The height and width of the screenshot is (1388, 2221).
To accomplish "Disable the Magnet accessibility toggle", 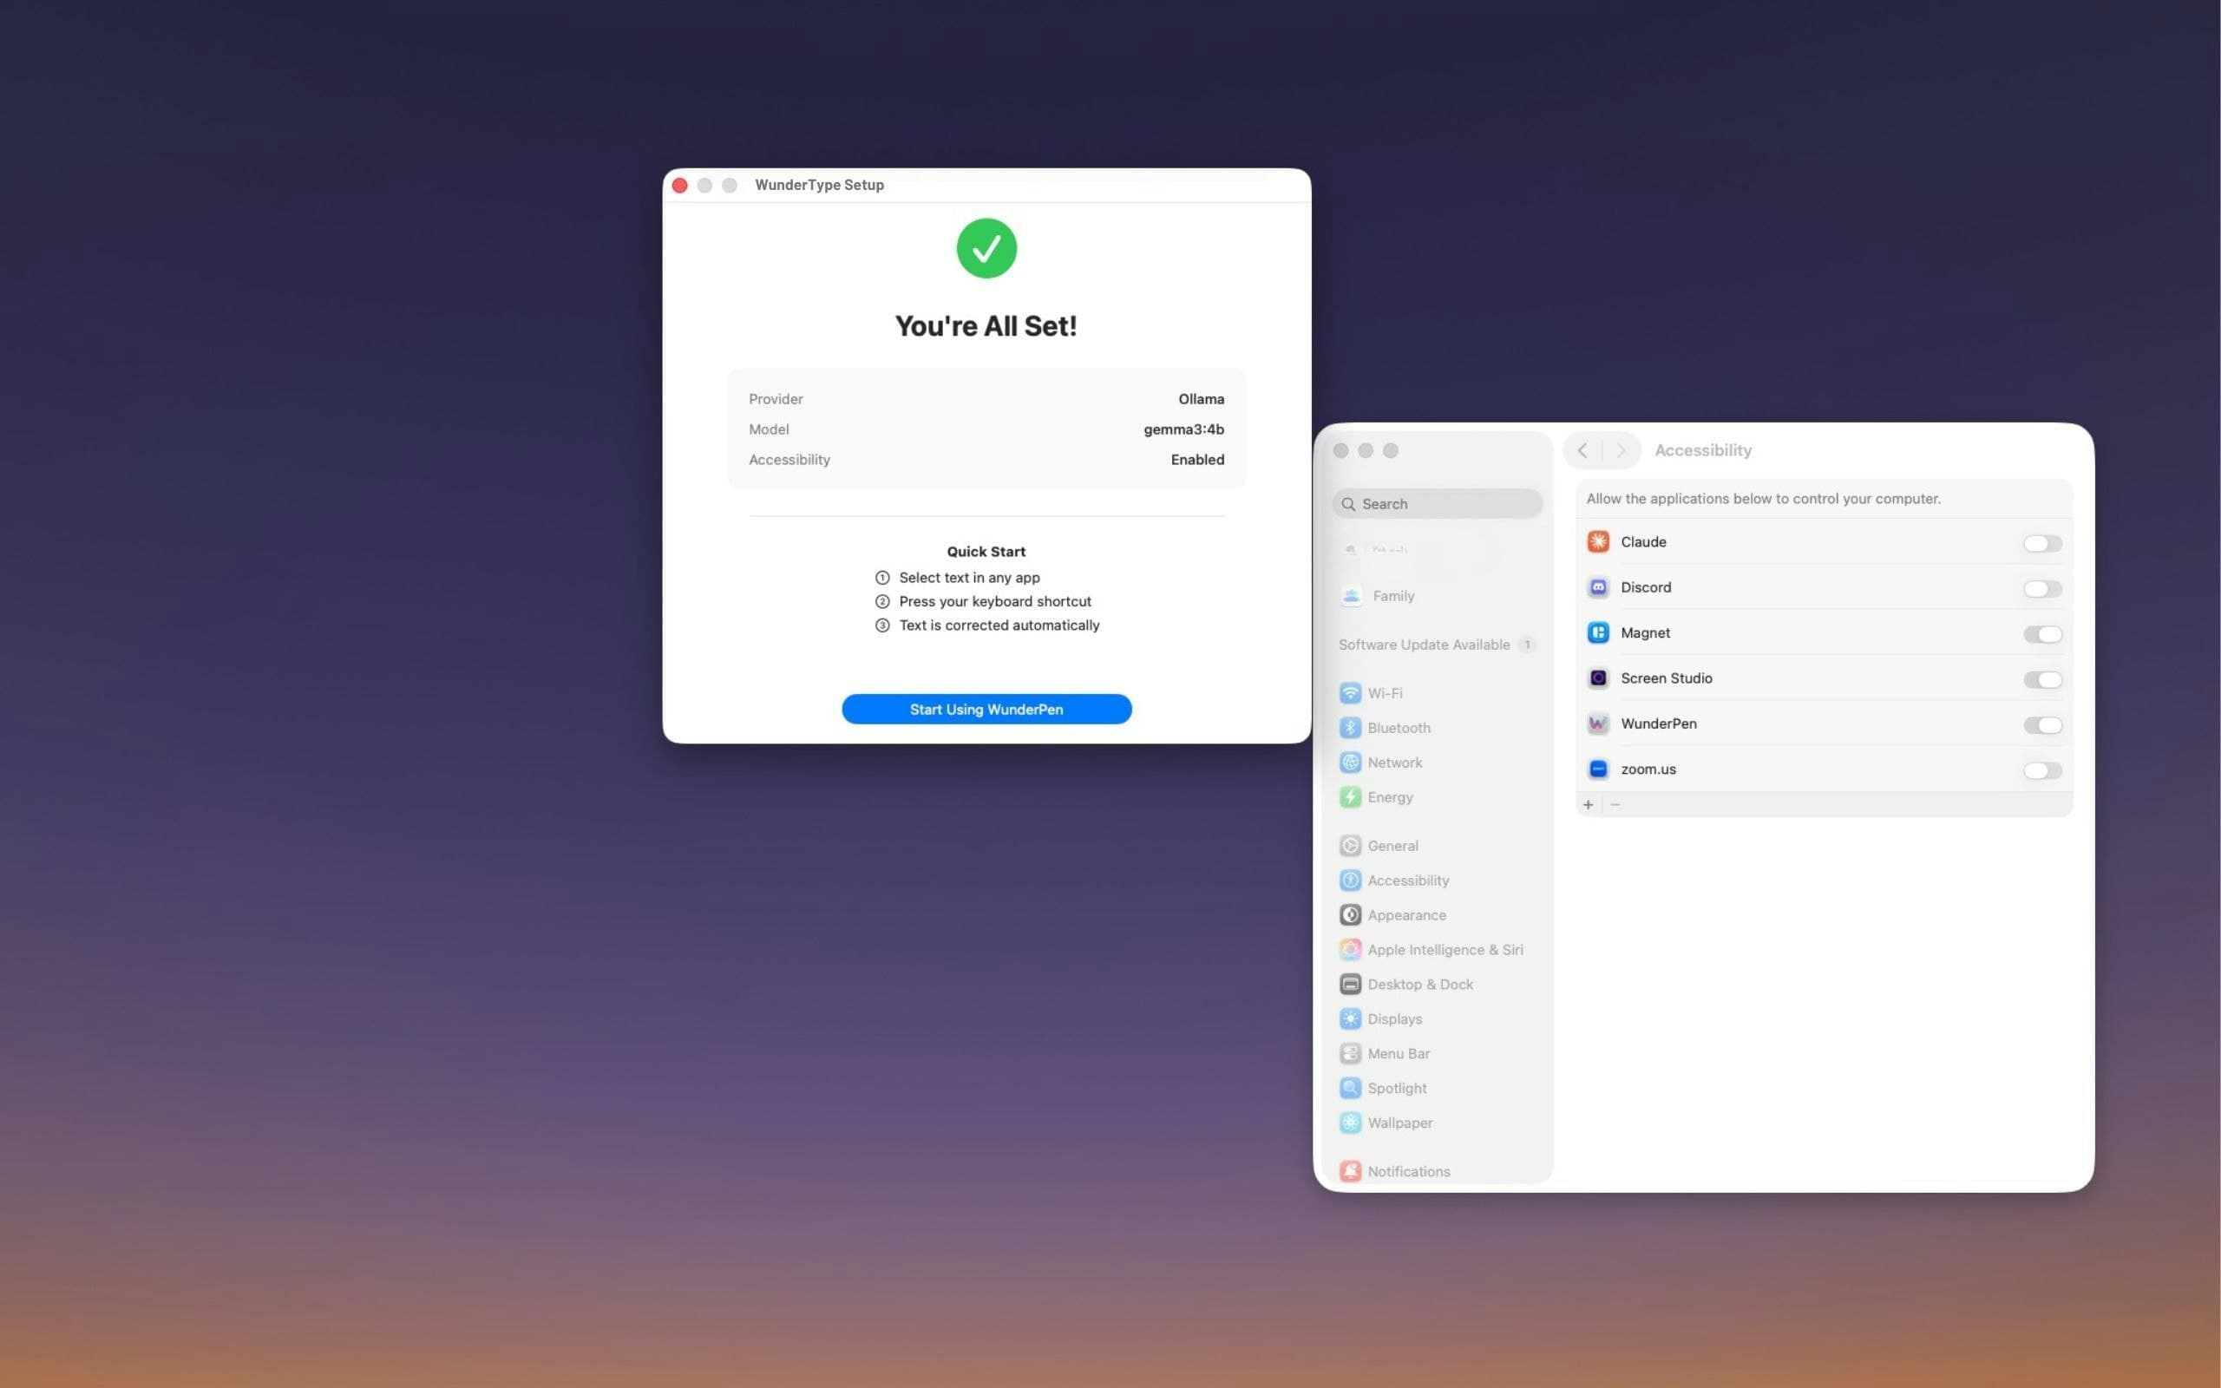I will (x=2041, y=634).
